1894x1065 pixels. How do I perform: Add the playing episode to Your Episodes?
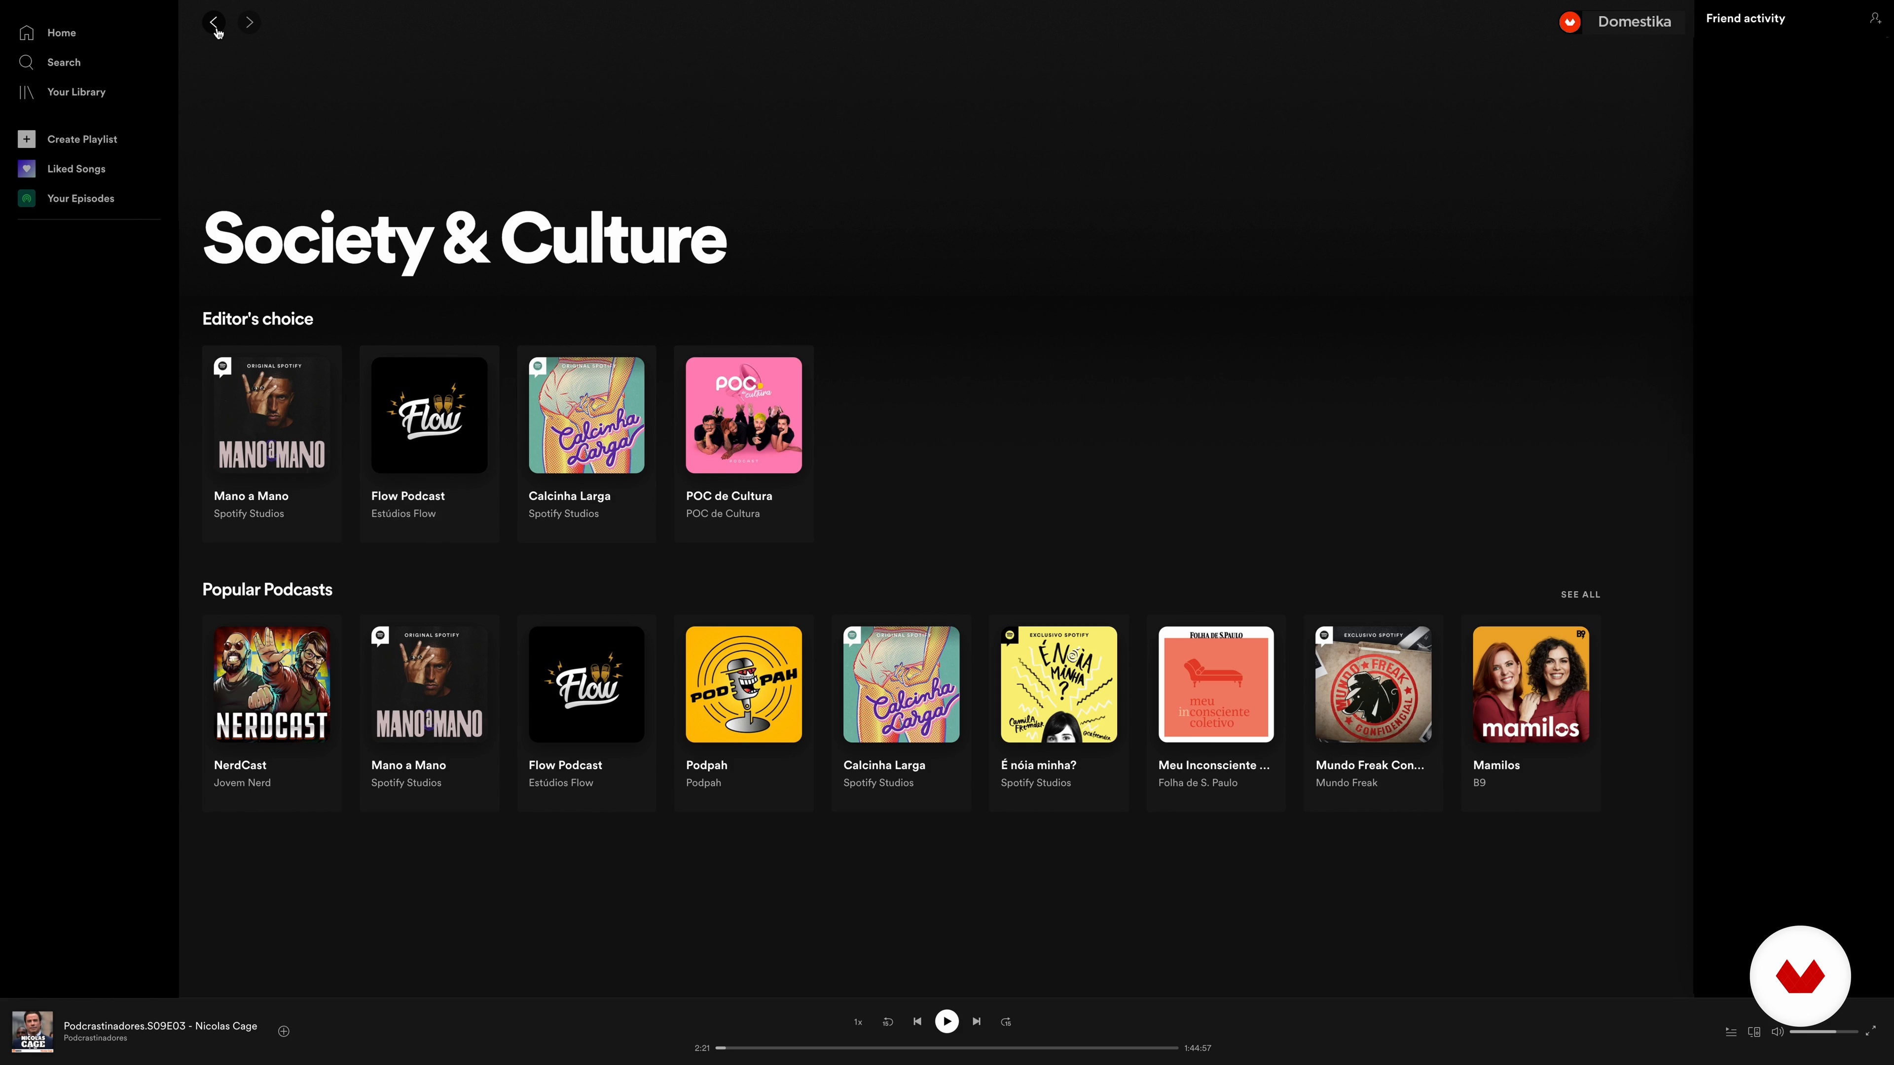point(284,1031)
